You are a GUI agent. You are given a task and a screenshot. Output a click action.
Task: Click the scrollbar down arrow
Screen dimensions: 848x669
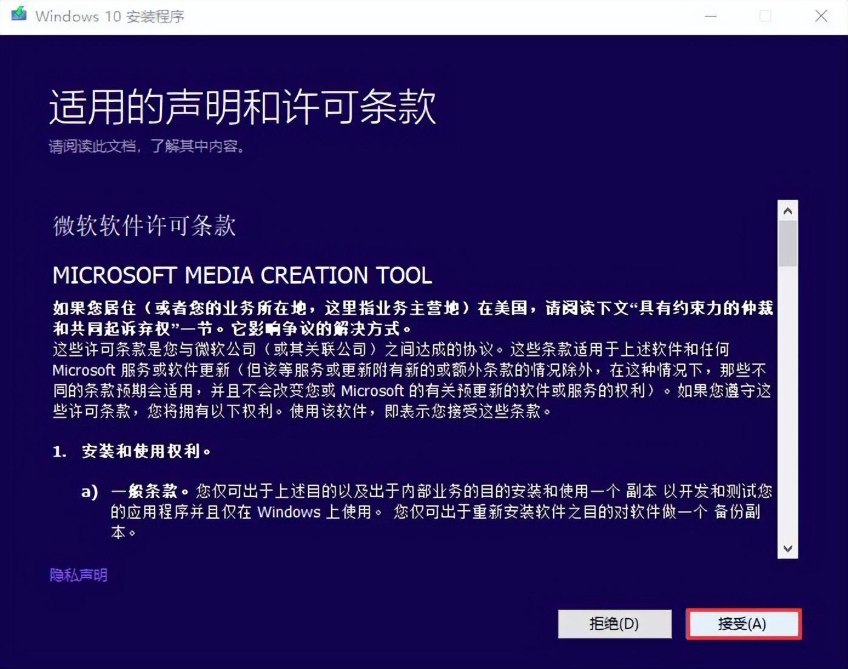coord(787,548)
